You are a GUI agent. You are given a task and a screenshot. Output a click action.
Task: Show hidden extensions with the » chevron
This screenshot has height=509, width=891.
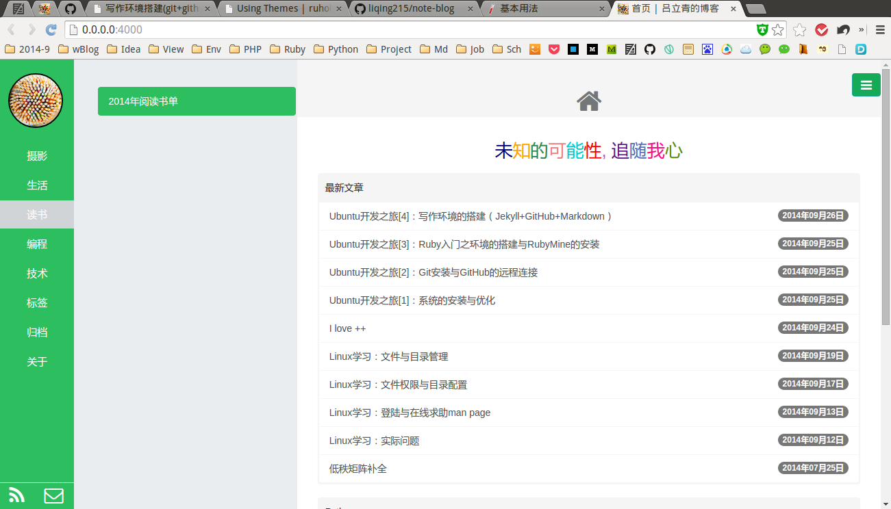[x=862, y=29]
